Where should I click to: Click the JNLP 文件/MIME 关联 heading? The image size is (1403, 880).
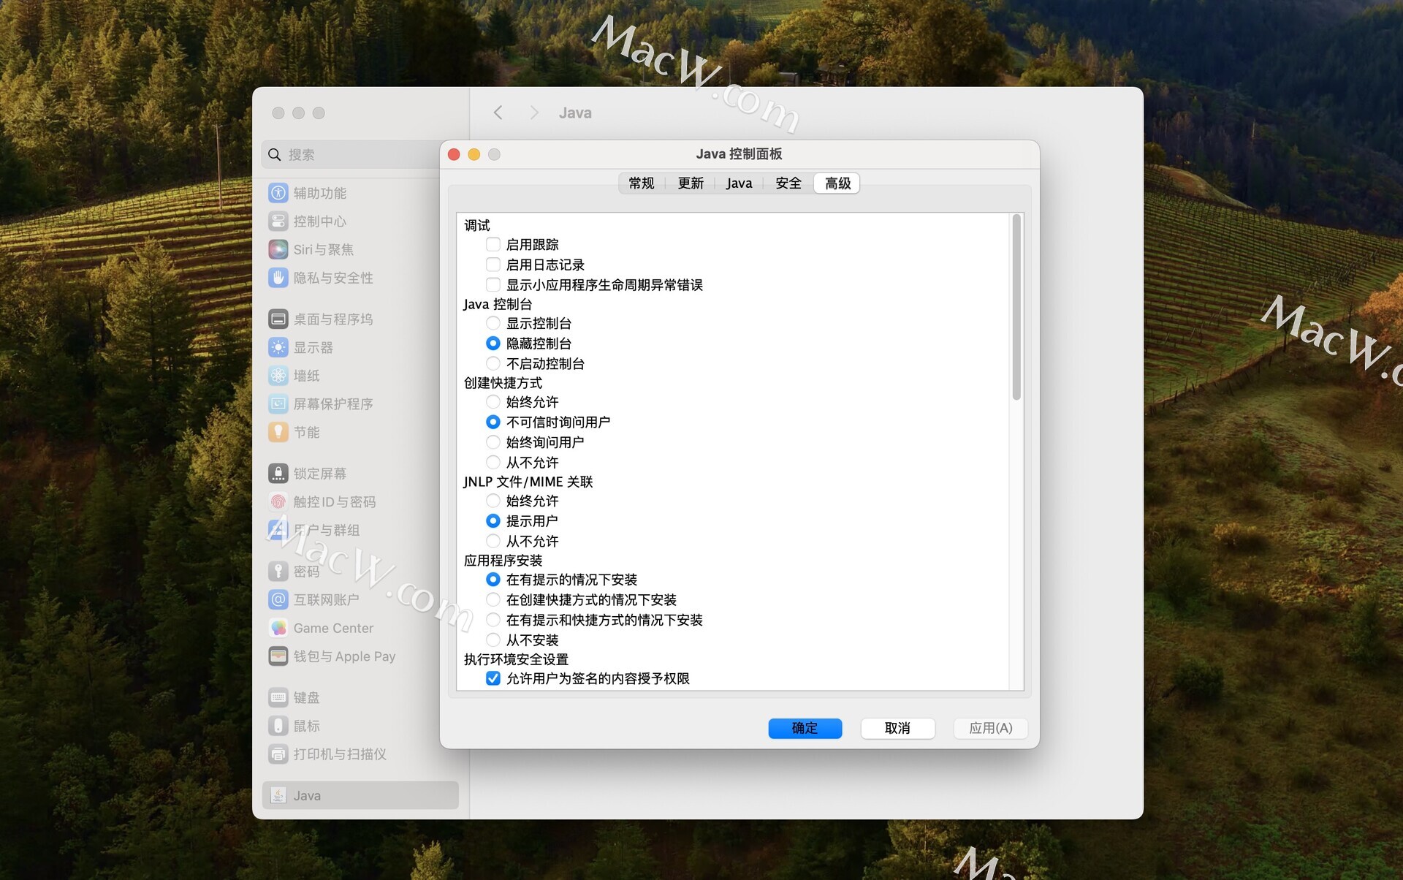(x=528, y=482)
